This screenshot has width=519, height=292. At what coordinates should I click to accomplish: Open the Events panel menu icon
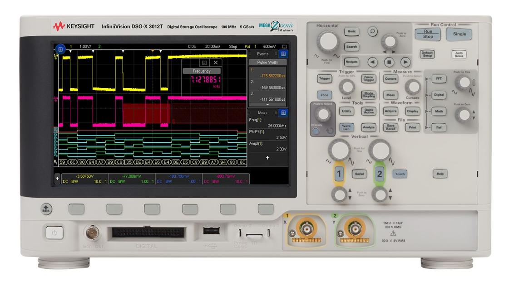pyautogui.click(x=283, y=54)
